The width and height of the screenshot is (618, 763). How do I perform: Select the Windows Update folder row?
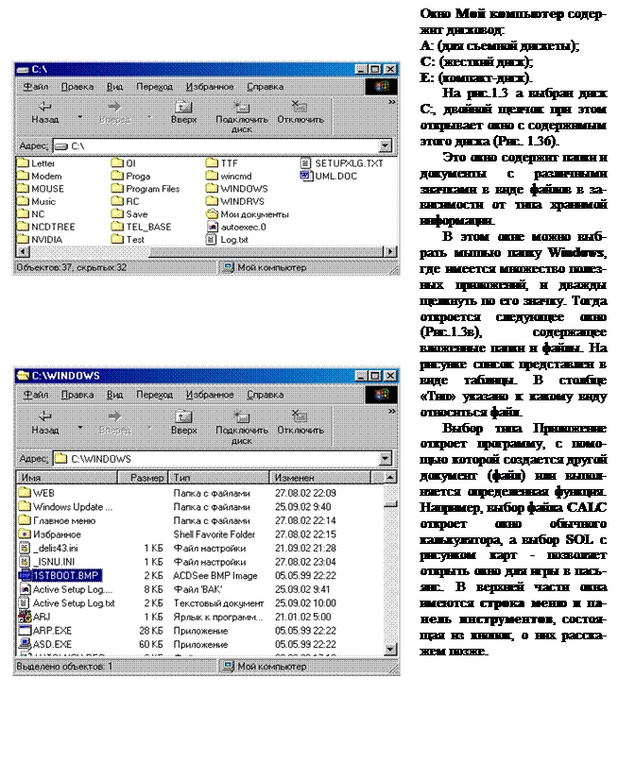click(x=199, y=506)
